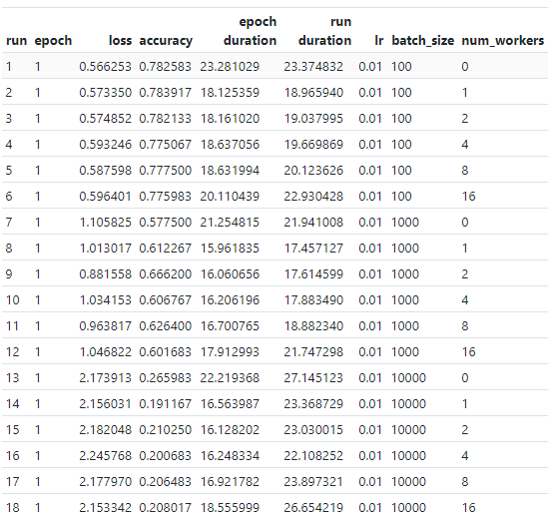Select accuracy value 0.782583
This screenshot has width=552, height=515.
pyautogui.click(x=165, y=67)
